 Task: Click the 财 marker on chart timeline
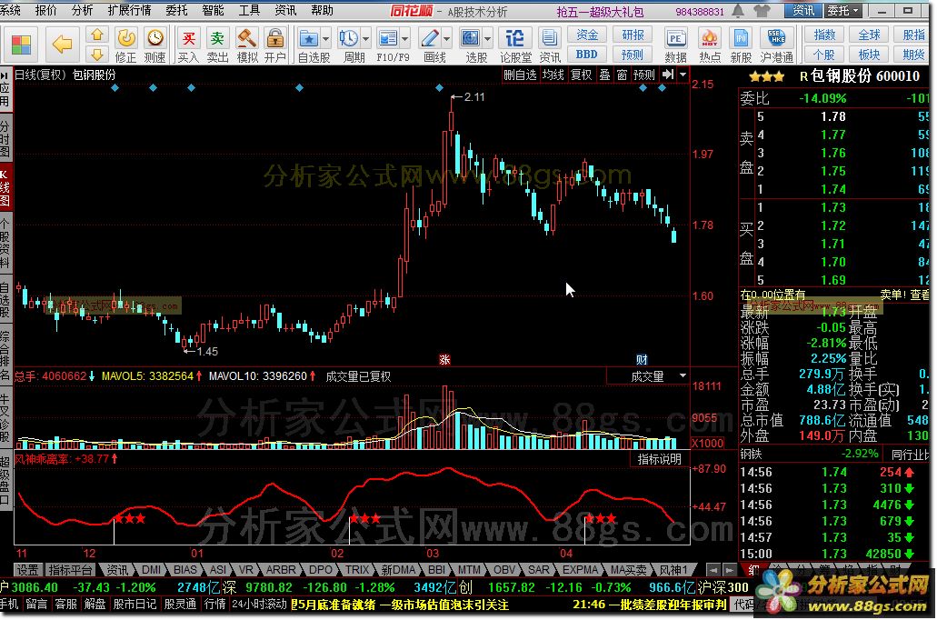tap(642, 359)
